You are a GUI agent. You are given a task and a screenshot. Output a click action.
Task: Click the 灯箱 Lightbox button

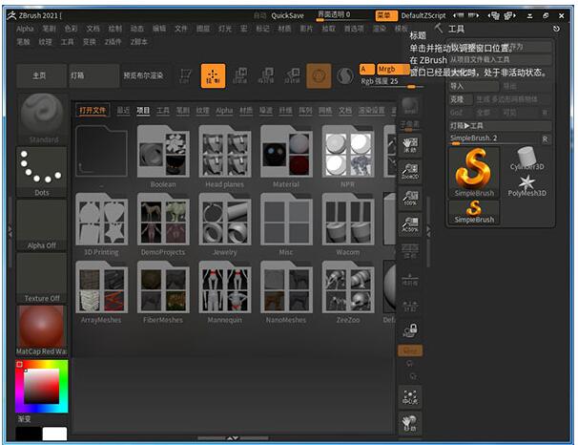pos(94,75)
